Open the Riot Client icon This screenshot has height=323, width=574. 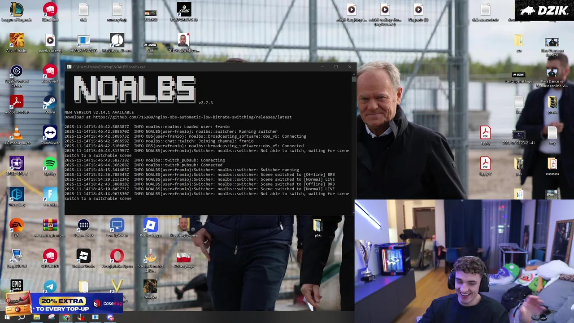click(50, 74)
